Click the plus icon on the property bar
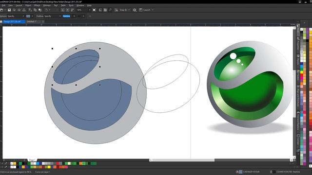Image resolution: width=312 pixels, height=175 pixels. point(90,16)
